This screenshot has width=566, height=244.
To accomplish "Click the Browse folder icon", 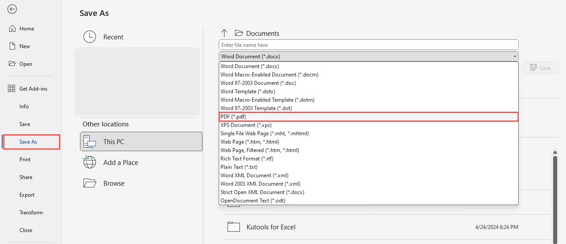I will tap(90, 183).
